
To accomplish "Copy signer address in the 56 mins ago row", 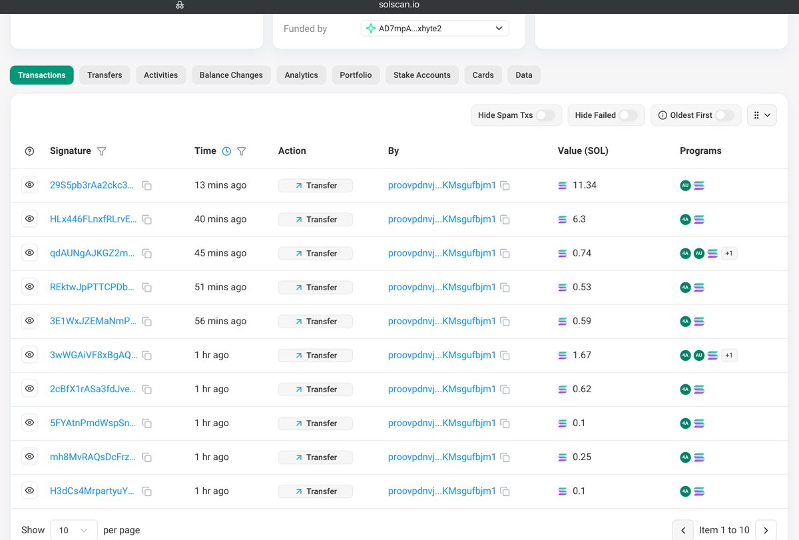I will click(x=505, y=322).
